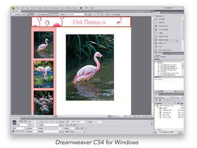Click the Properties panel help icon
The width and height of the screenshot is (197, 148).
click(x=152, y=121)
